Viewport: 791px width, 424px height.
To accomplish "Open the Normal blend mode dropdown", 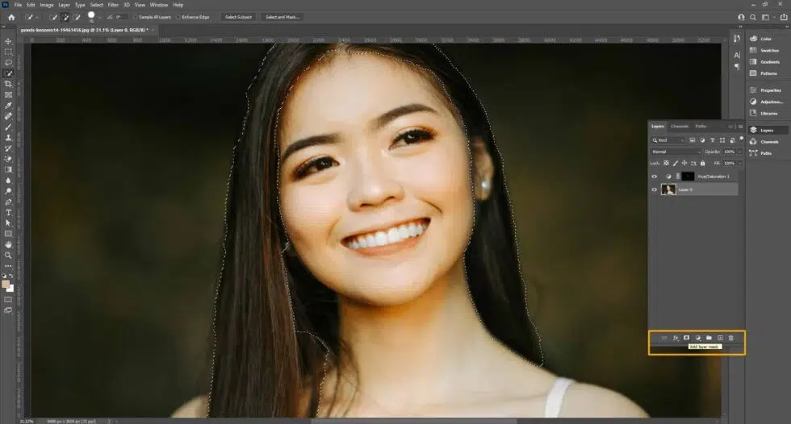I will [676, 152].
